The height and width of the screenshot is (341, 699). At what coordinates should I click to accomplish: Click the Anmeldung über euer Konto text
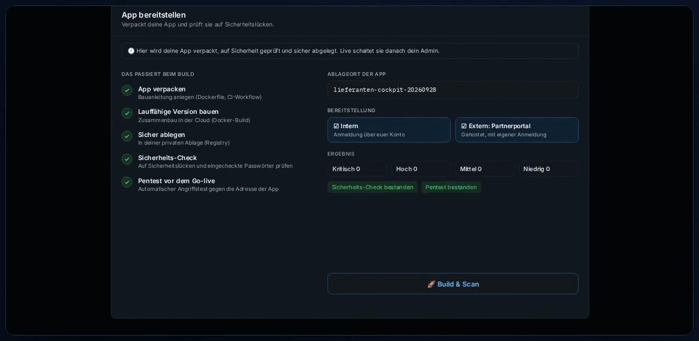(x=369, y=135)
